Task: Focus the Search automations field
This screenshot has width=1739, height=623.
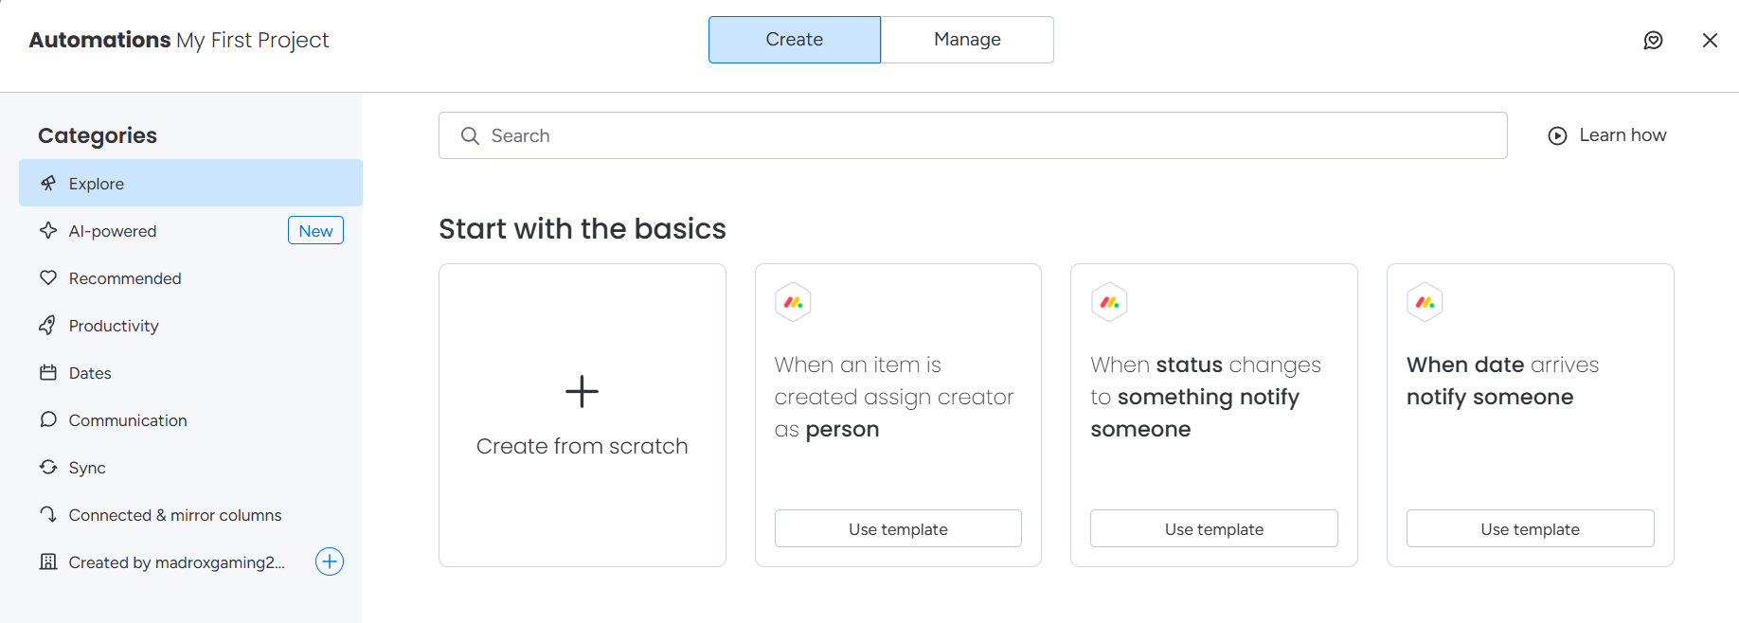Action: tap(973, 135)
